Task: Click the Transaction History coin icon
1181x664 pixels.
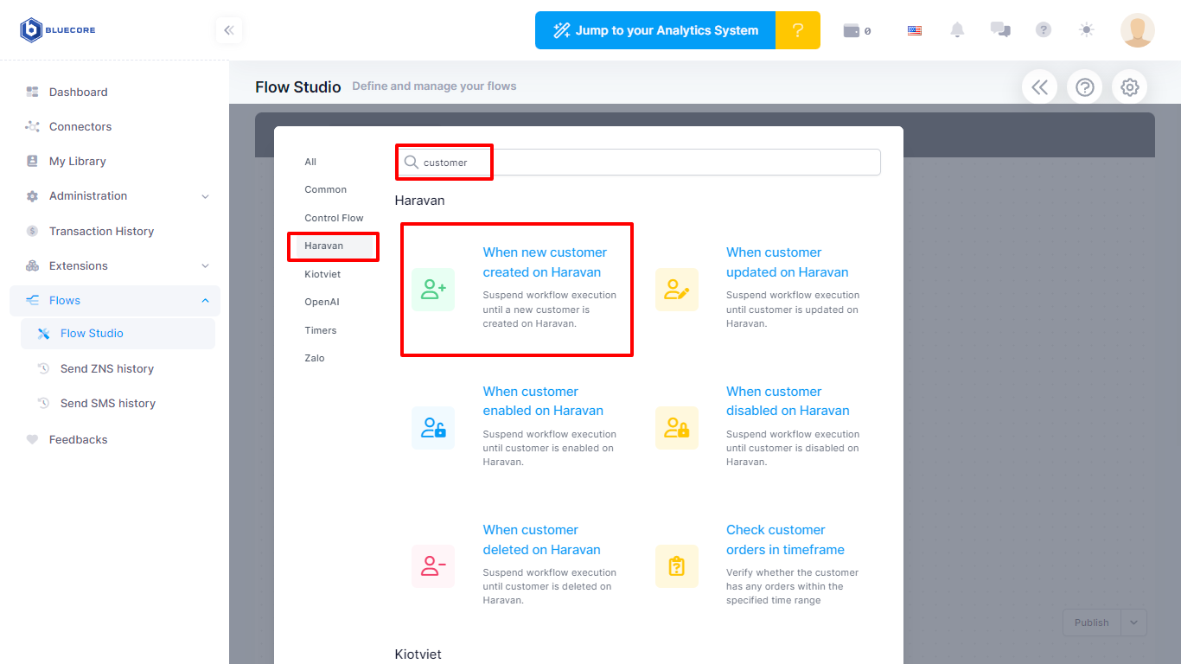Action: click(33, 231)
